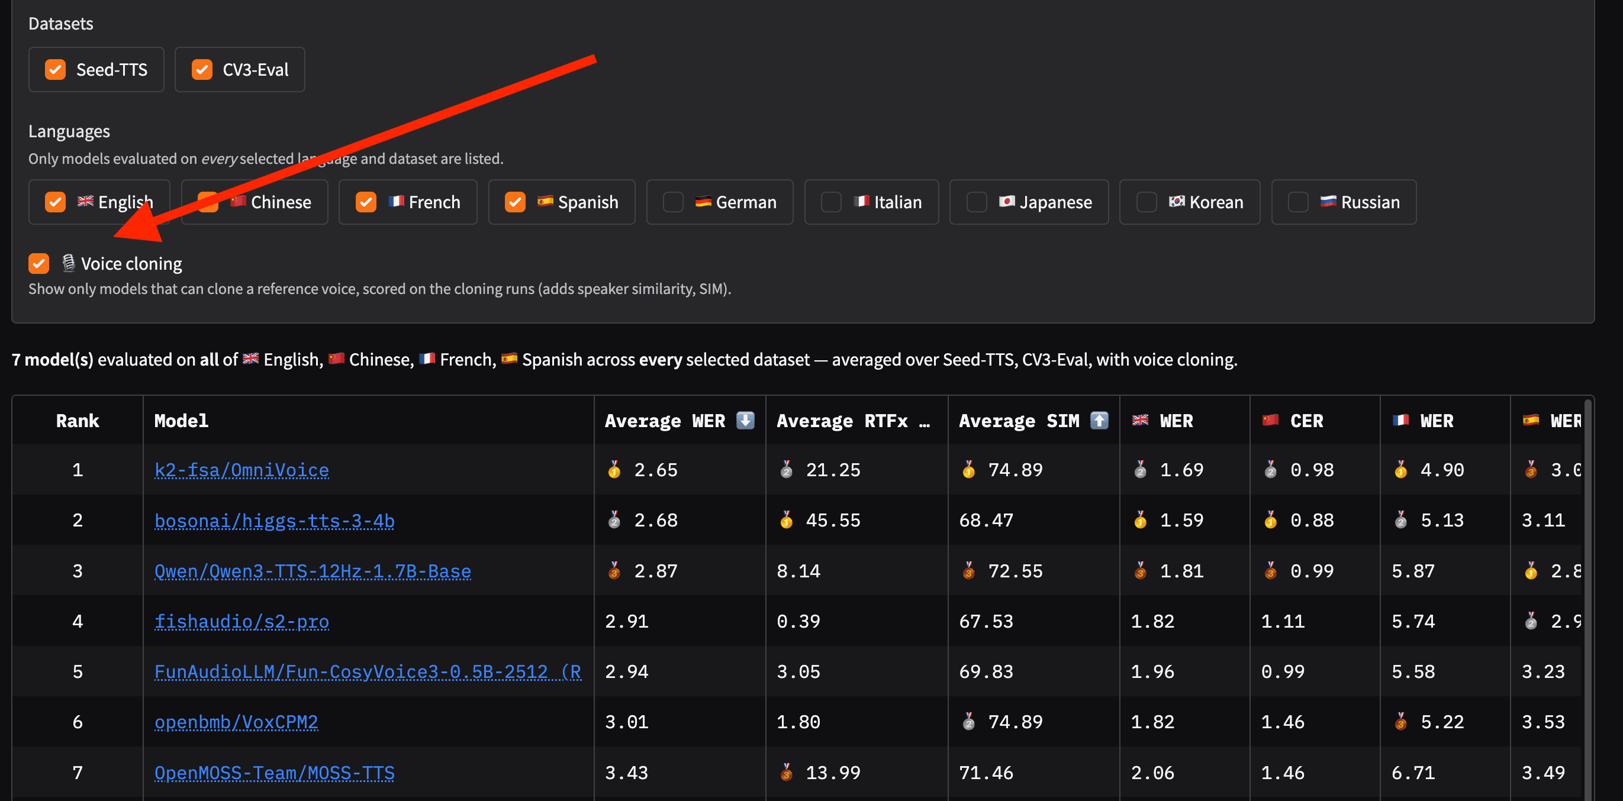Image resolution: width=1623 pixels, height=801 pixels.
Task: Click the bronze medal beside 5.22
Action: pos(1400,721)
